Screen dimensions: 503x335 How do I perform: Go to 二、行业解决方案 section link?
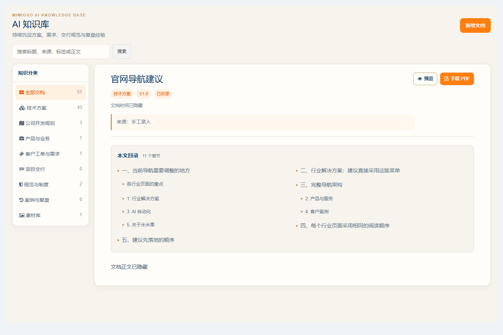pyautogui.click(x=350, y=171)
